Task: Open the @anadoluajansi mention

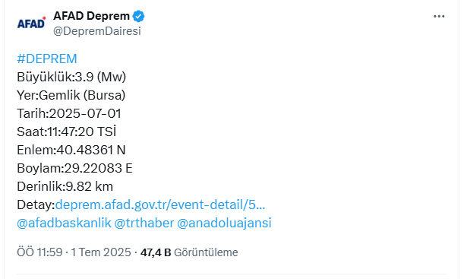Action: 224,223
